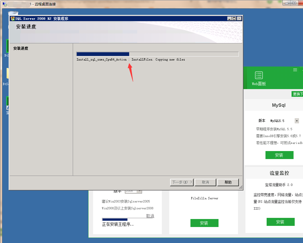303x243 pixels.
Task: Close the SQL Server installer window
Action: click(239, 19)
